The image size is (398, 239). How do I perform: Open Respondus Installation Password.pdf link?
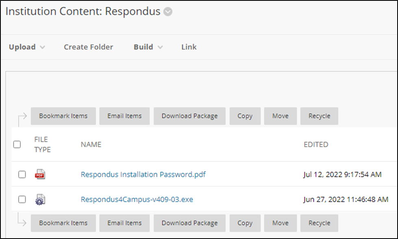(x=143, y=174)
